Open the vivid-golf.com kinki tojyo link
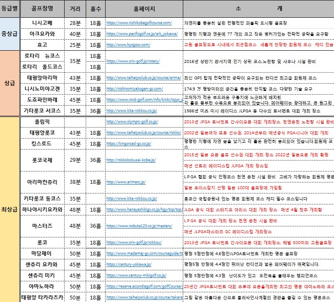 [x=144, y=100]
